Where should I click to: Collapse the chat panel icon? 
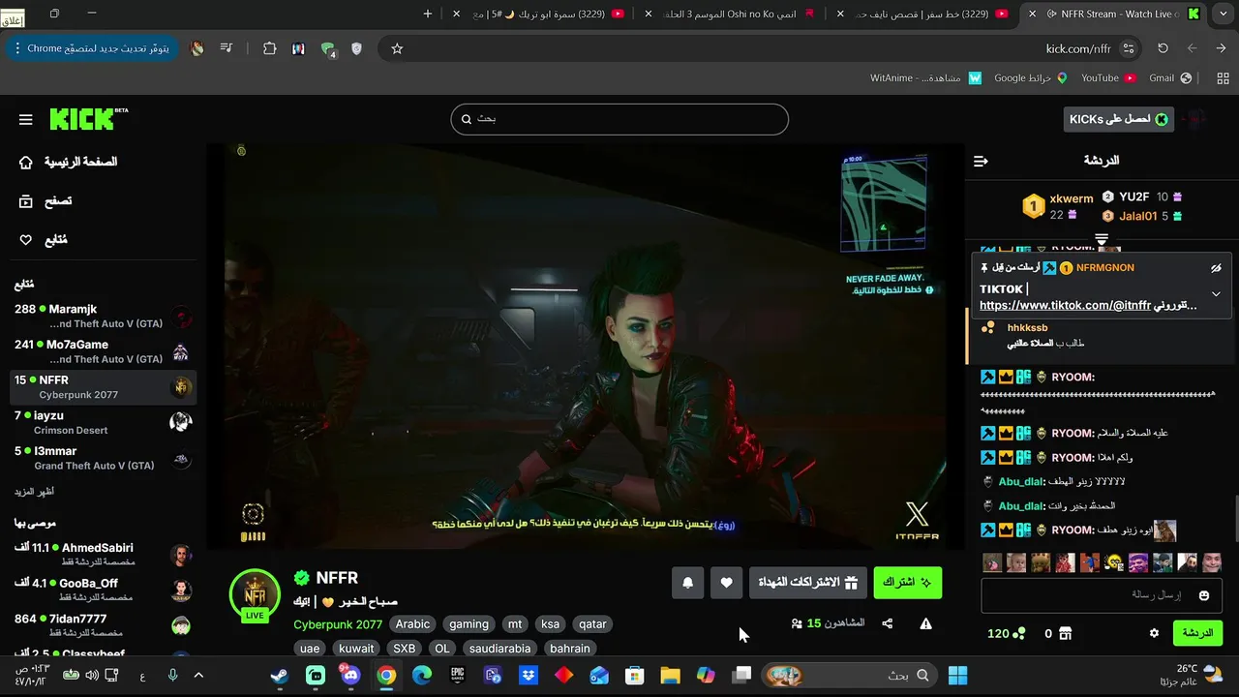981,161
